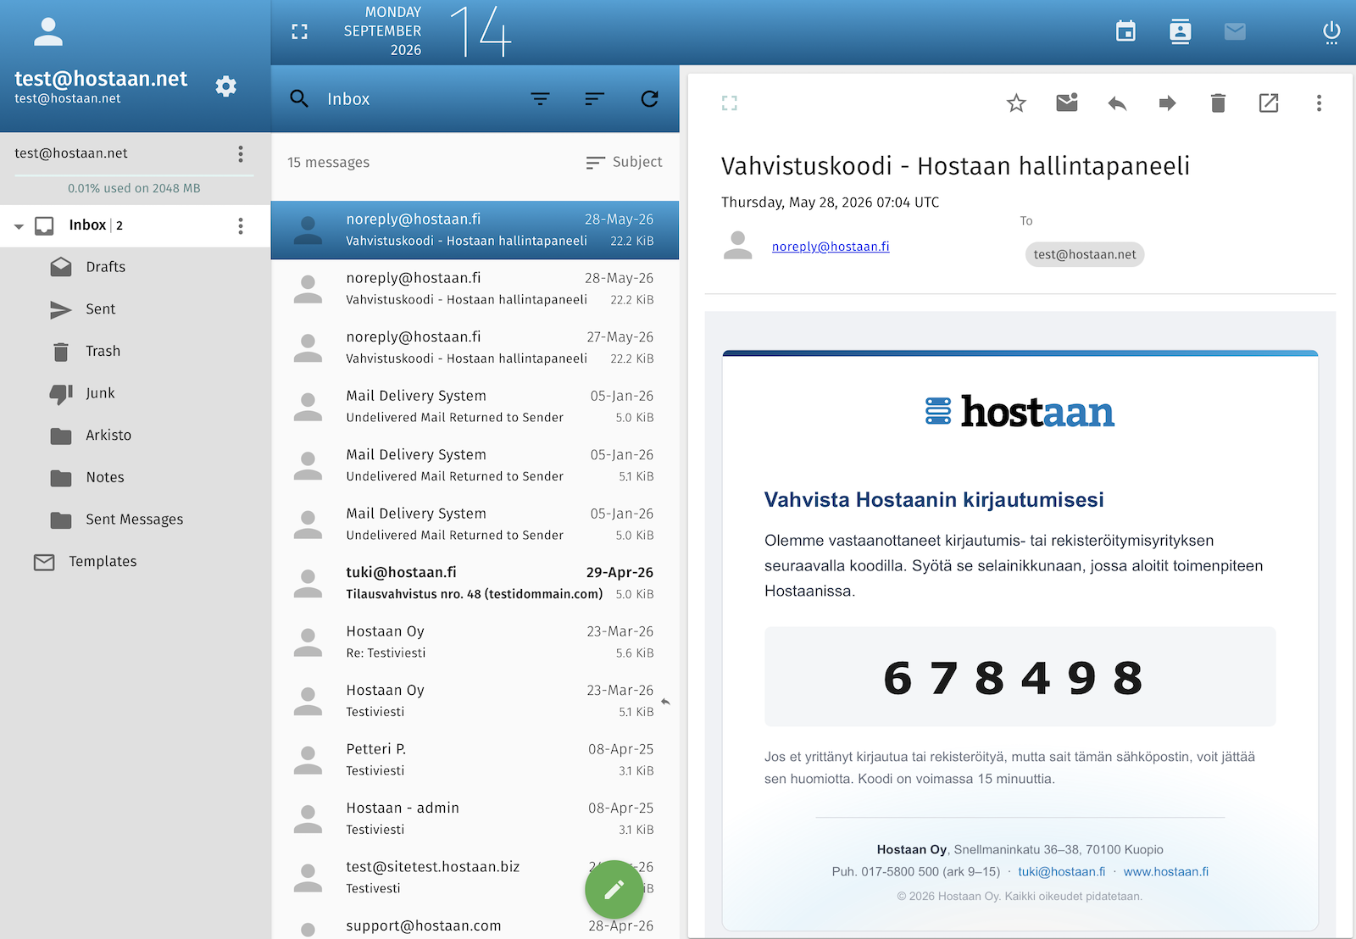Open the account settings gear
The image size is (1356, 939).
(225, 86)
